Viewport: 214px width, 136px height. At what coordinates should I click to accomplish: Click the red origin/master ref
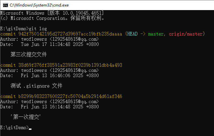tap(186, 34)
